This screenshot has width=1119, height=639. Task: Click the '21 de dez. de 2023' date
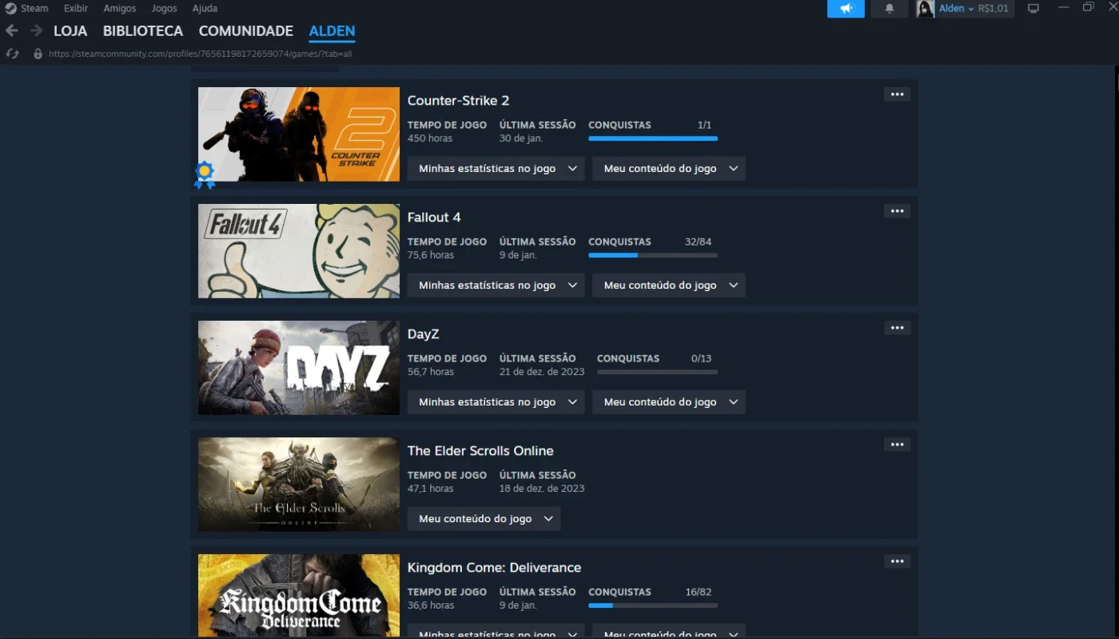(542, 372)
